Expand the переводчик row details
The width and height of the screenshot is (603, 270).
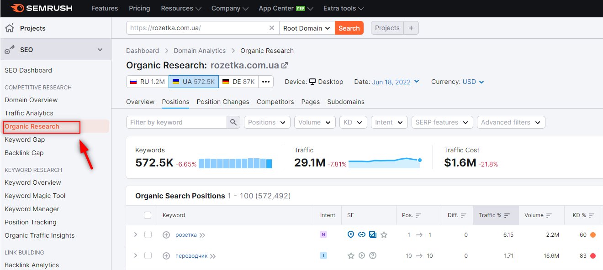[135, 255]
